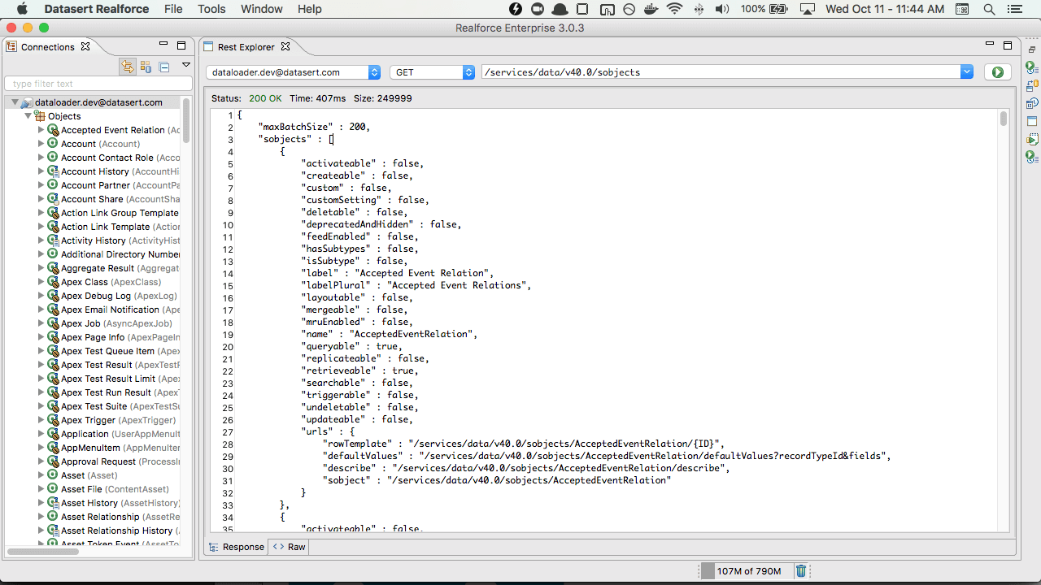Open the calendar clock icon in right sidebar
1041x585 pixels.
tap(1031, 103)
